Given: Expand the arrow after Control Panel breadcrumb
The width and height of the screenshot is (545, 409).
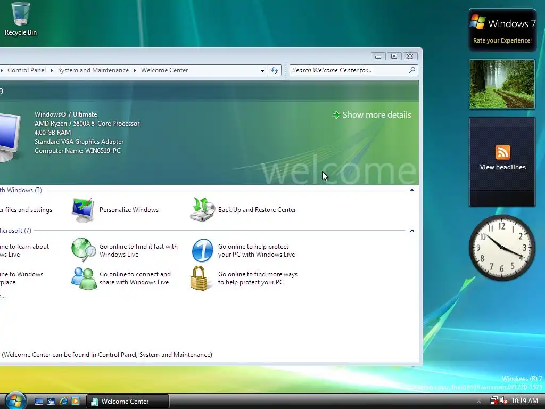Looking at the screenshot, I should 52,70.
